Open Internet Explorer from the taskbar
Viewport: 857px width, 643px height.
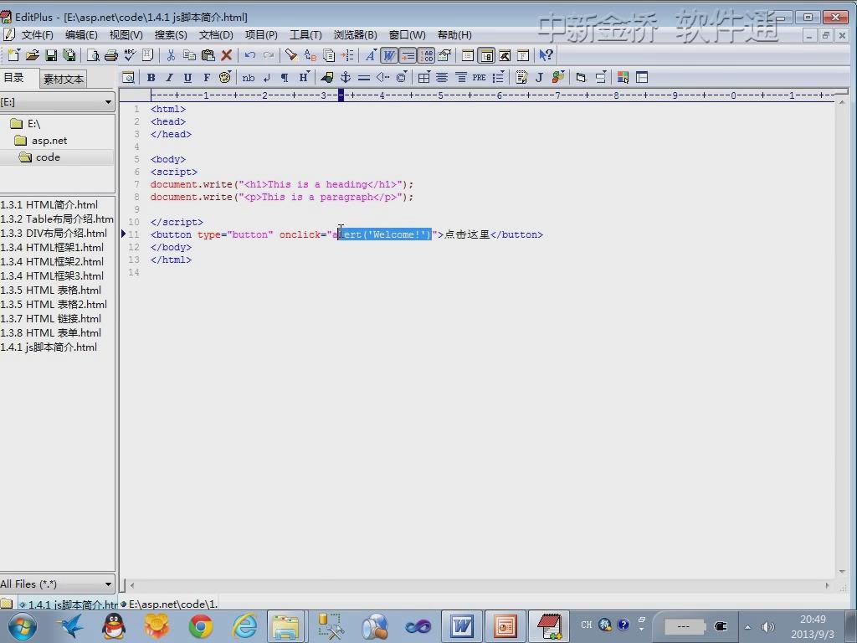point(244,626)
